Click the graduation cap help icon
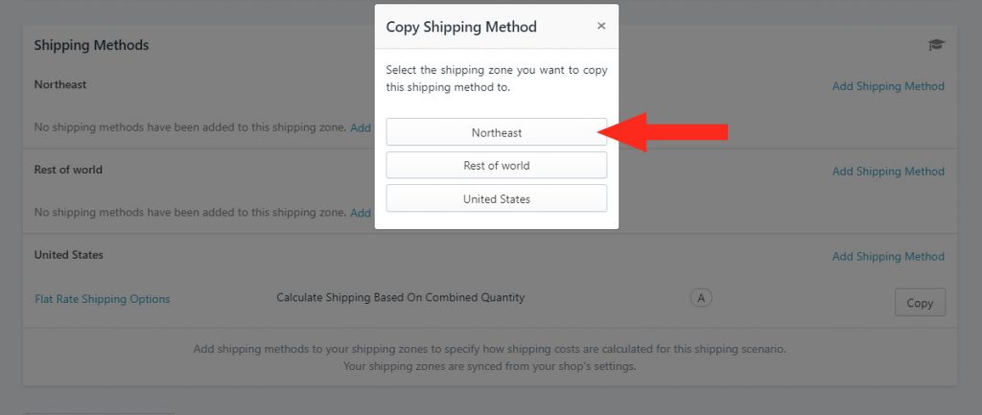This screenshot has height=415, width=982. [x=936, y=45]
